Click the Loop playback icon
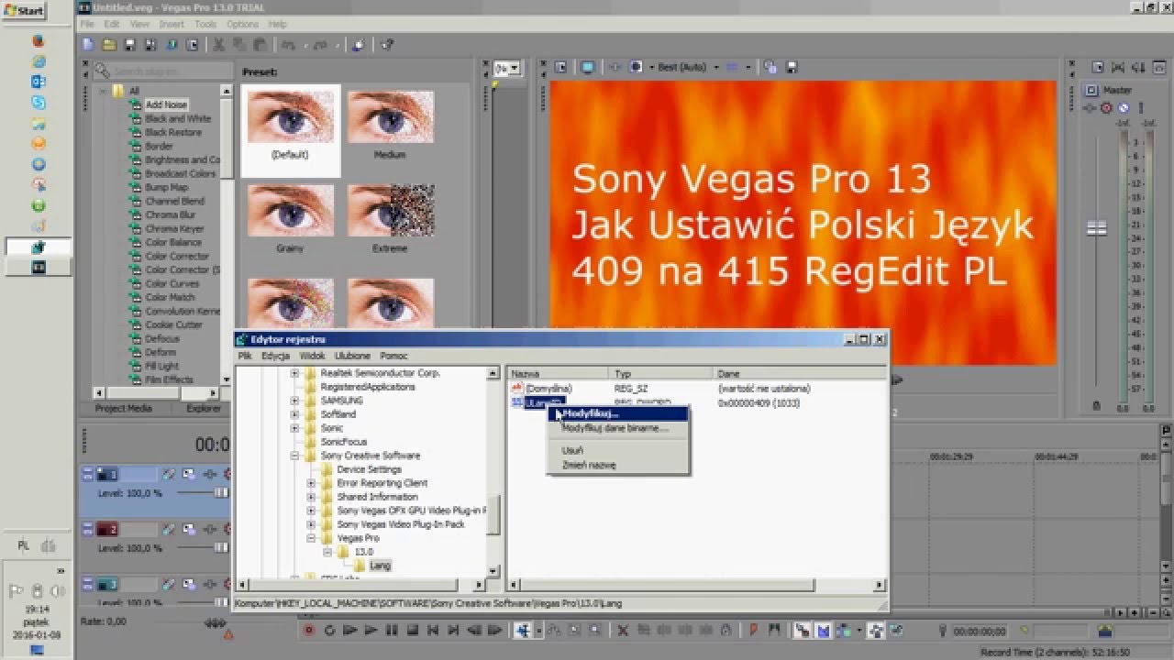1174x660 pixels. tap(329, 631)
